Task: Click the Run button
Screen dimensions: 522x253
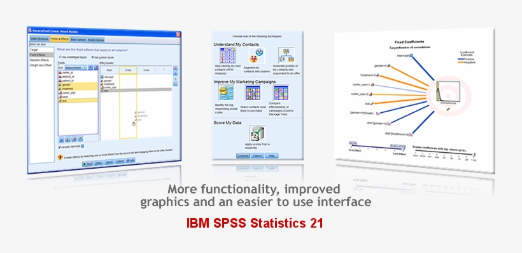Action: (x=87, y=164)
